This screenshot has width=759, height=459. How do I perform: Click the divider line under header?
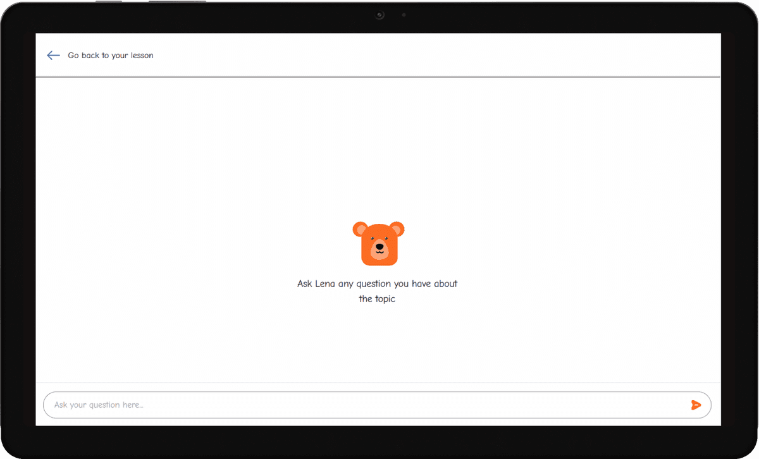378,76
